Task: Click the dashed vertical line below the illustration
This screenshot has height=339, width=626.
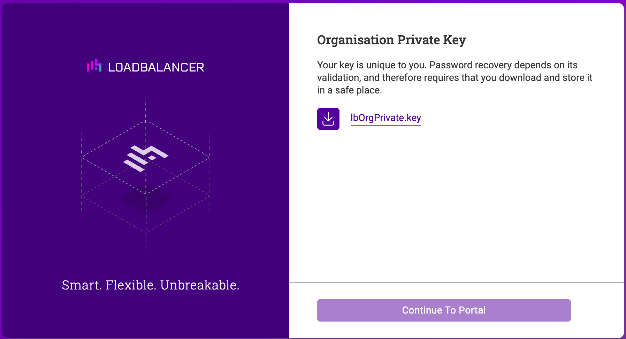Action: click(x=146, y=241)
